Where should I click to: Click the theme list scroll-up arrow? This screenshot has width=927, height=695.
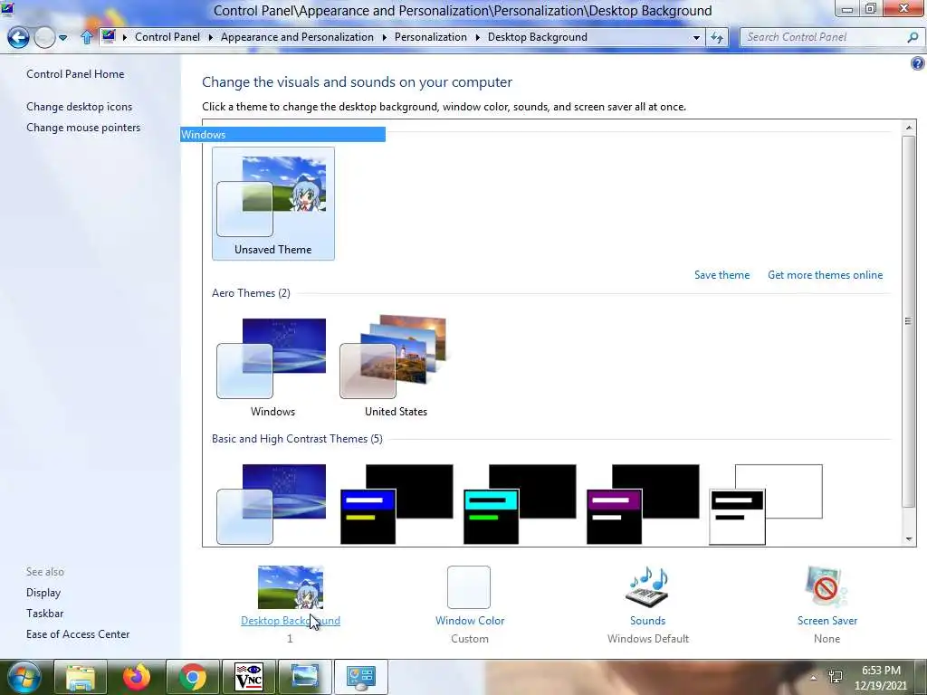(x=909, y=127)
